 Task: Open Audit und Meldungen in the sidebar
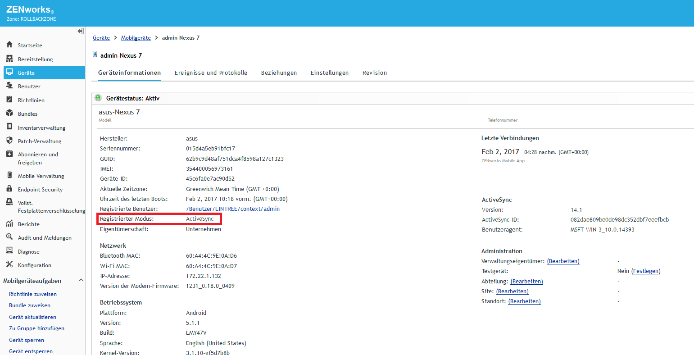tap(45, 237)
